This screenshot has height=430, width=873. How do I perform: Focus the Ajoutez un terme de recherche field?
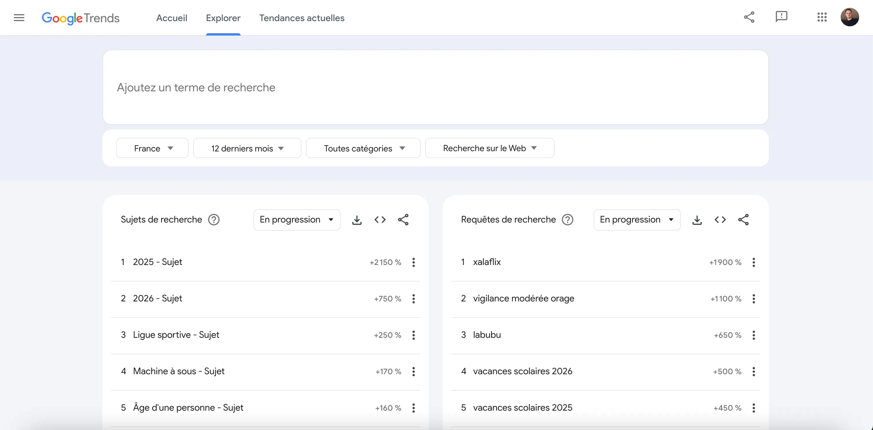click(435, 87)
